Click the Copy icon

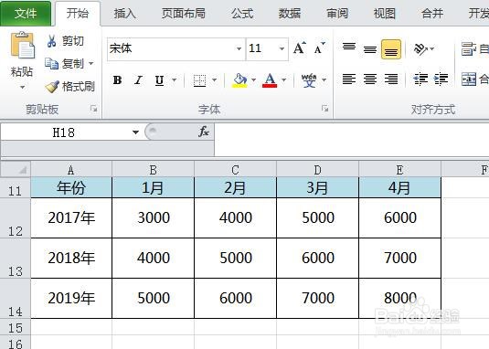(x=51, y=64)
